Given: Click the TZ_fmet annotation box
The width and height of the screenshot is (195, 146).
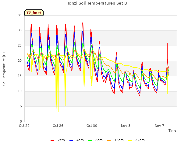Looking at the screenshot, I should point(34,12).
